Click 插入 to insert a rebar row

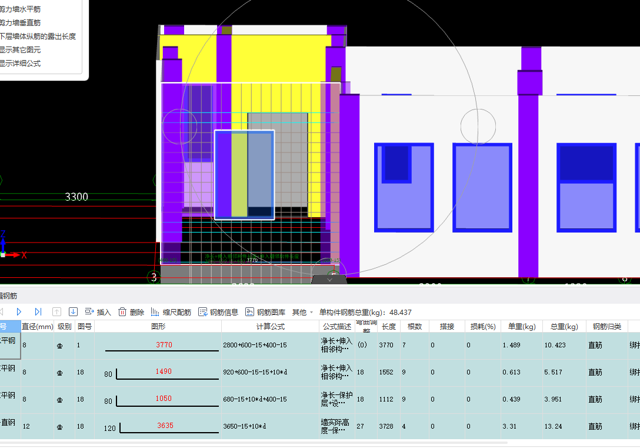(x=98, y=312)
